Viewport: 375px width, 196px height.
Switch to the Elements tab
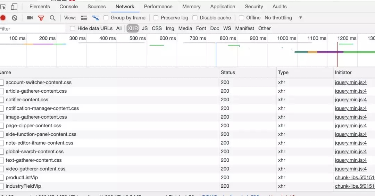[x=40, y=7]
